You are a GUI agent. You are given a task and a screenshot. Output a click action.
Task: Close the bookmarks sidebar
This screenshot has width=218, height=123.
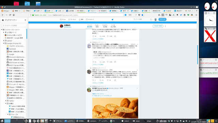pyautogui.click(x=25, y=20)
